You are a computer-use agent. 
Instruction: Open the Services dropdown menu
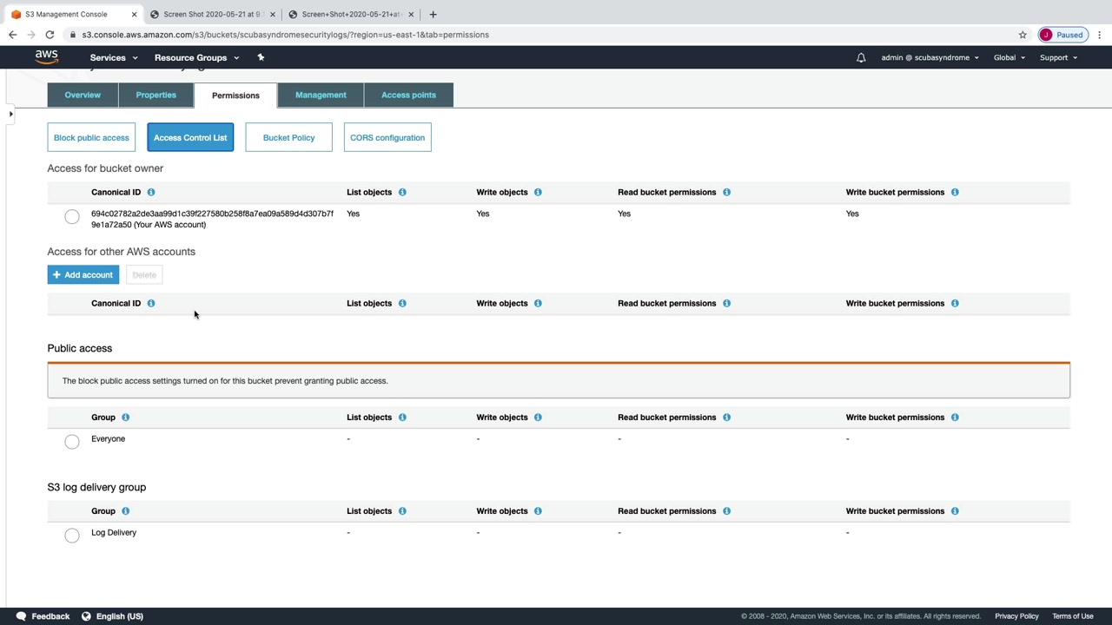click(x=114, y=58)
